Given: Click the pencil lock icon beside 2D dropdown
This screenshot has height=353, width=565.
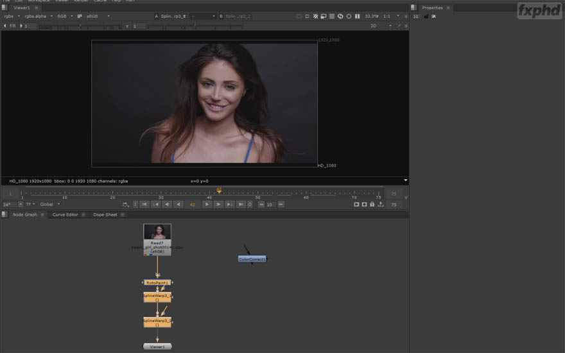Looking at the screenshot, I should (x=399, y=26).
